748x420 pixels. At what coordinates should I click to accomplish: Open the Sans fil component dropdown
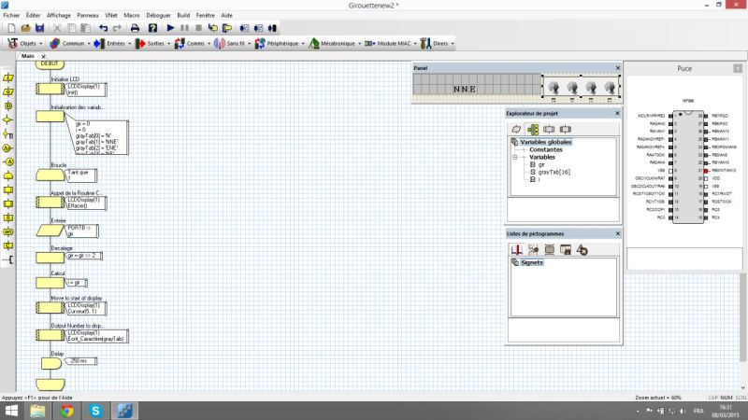pos(233,43)
